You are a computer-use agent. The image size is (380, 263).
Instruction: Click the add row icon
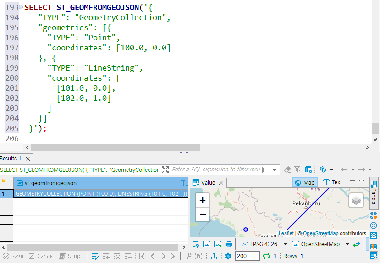coord(106,256)
